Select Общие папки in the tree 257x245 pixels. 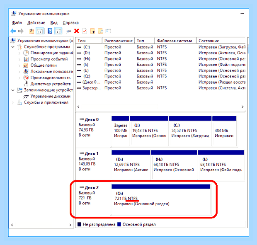point(44,65)
